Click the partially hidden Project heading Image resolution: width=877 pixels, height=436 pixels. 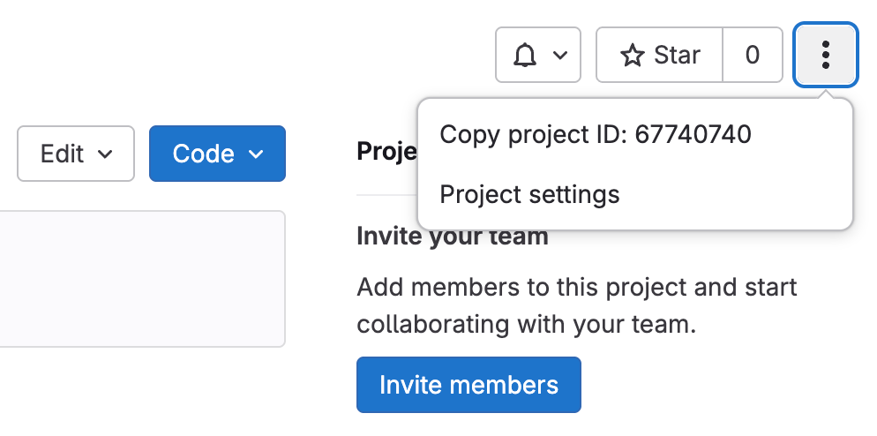point(386,152)
